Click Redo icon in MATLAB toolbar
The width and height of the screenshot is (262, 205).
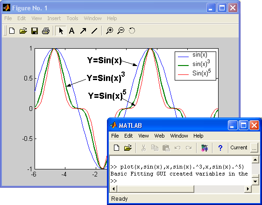[189, 148]
